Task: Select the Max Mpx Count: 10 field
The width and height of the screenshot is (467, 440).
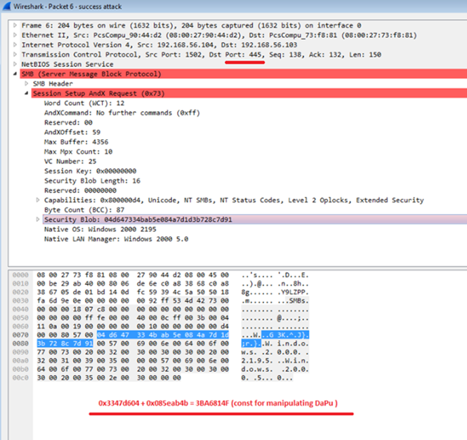Action: coord(78,152)
